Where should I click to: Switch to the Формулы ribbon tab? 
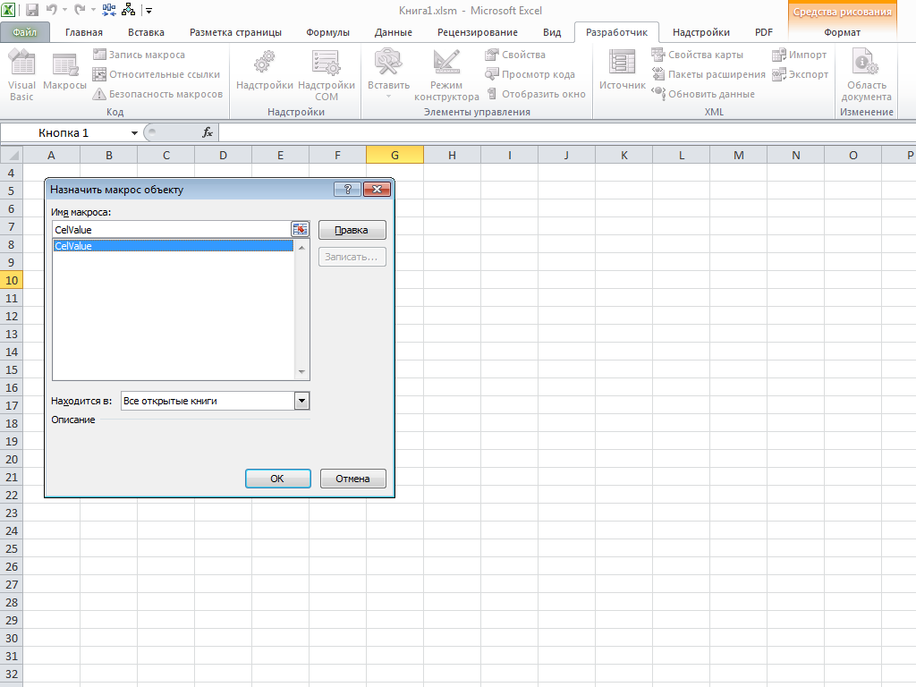pyautogui.click(x=327, y=32)
